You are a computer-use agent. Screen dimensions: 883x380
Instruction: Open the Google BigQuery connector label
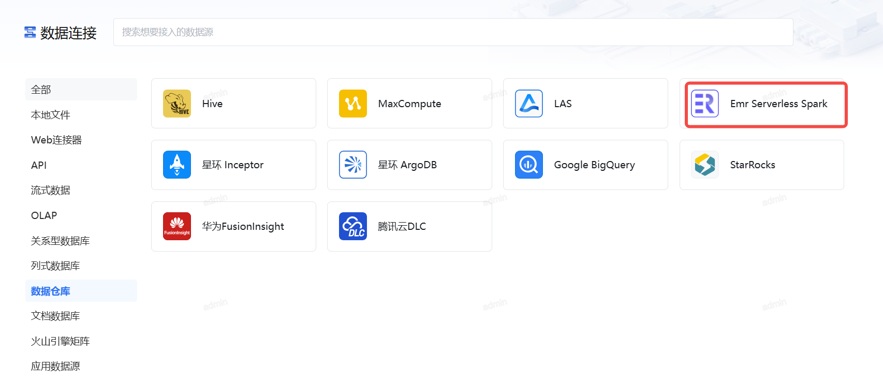pyautogui.click(x=594, y=165)
